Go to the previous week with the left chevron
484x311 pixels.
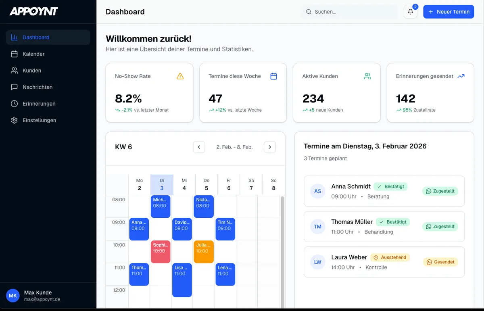pyautogui.click(x=199, y=147)
